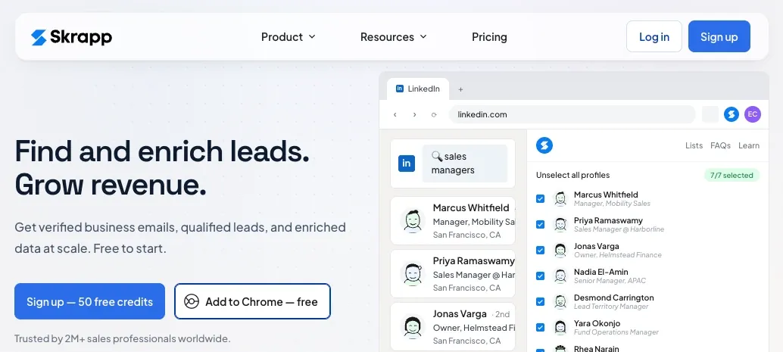Click 'Fund Operations Manager' subtitle
This screenshot has height=352, width=783.
[x=616, y=332]
